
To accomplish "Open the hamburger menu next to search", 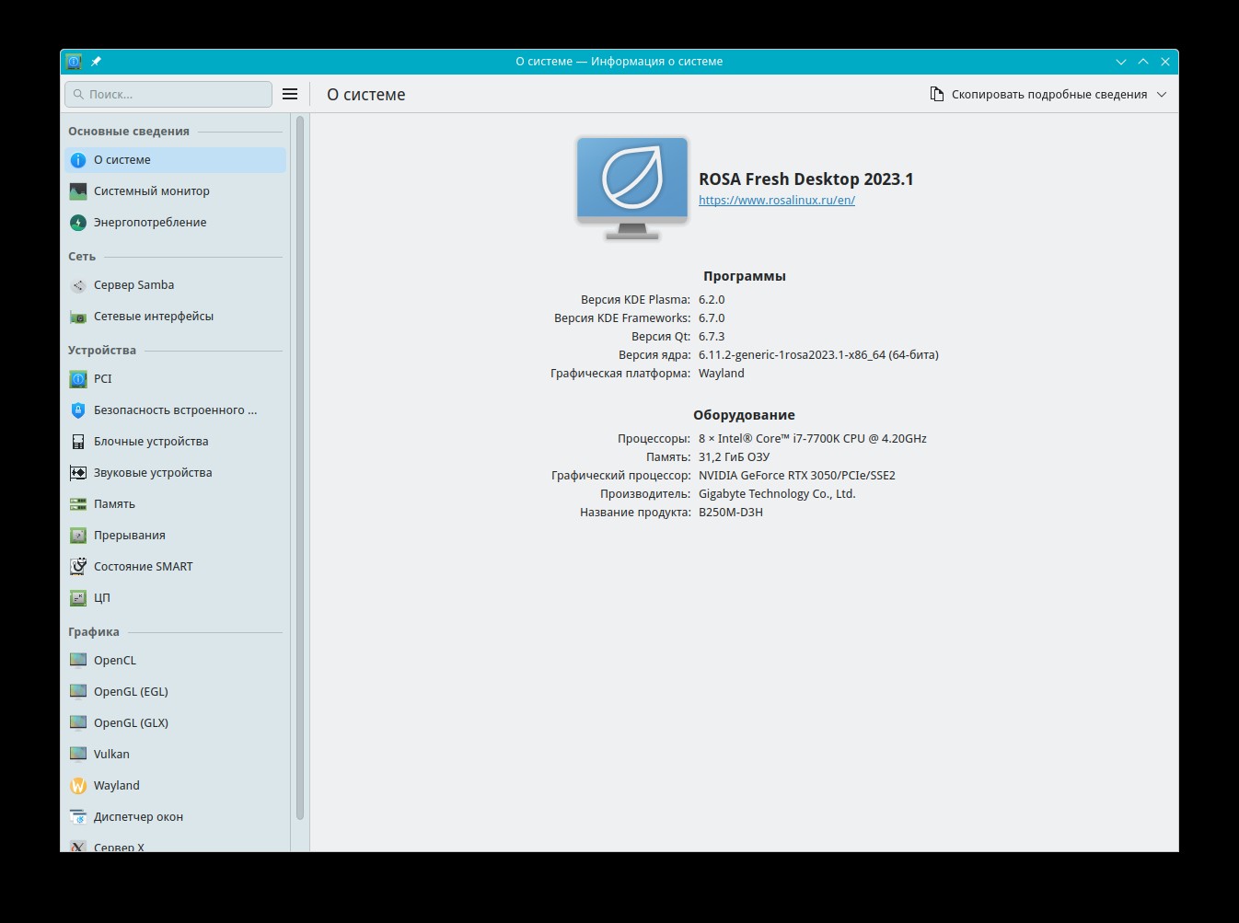I will (x=290, y=94).
